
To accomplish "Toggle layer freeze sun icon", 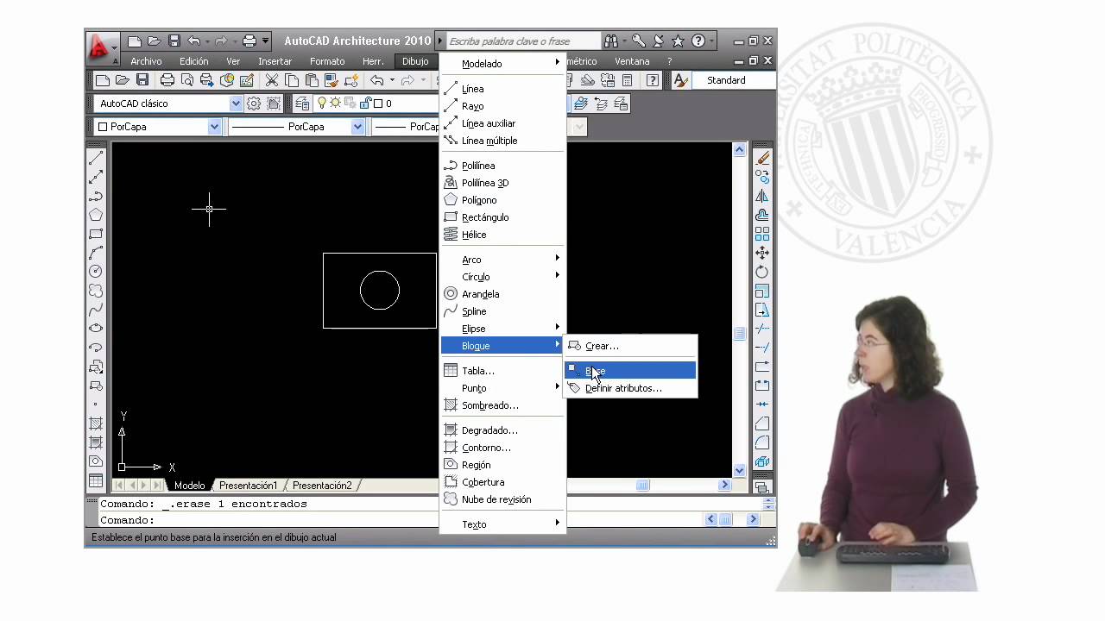I will point(336,103).
